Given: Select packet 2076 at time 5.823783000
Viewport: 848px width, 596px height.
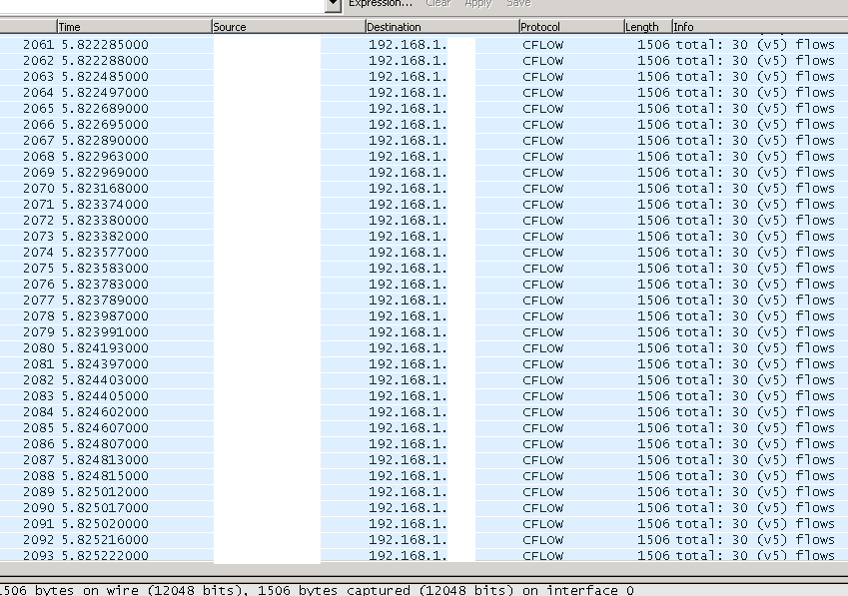Looking at the screenshot, I should pyautogui.click(x=424, y=284).
